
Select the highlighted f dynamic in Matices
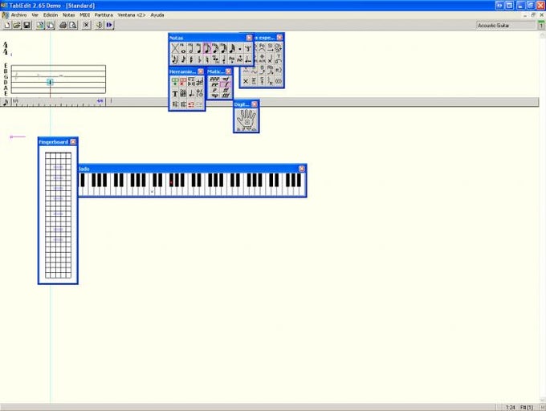(226, 84)
